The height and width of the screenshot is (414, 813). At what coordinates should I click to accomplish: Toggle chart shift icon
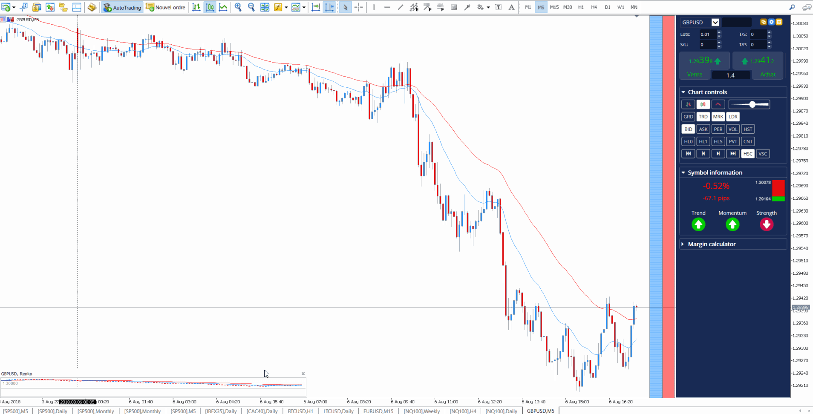[329, 7]
